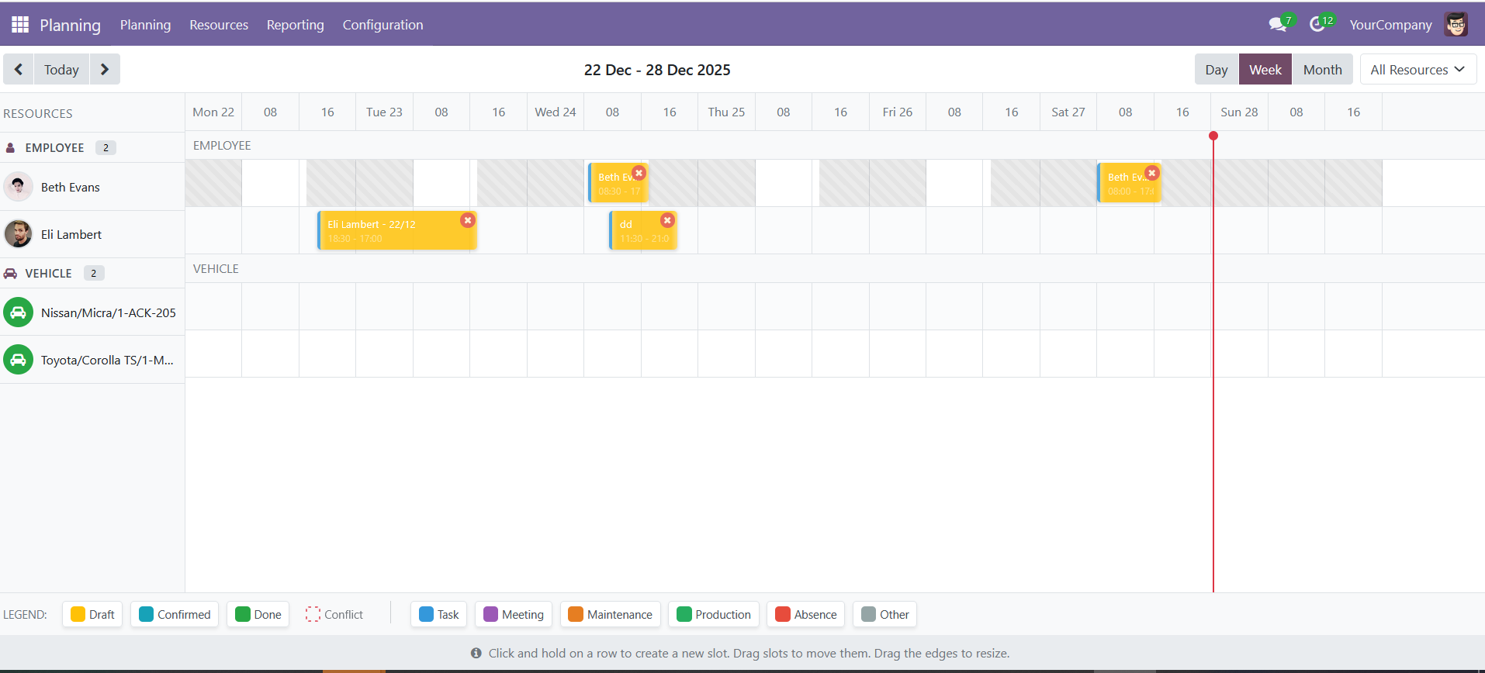The width and height of the screenshot is (1485, 673).
Task: Click the Task legend item
Action: [x=438, y=614]
